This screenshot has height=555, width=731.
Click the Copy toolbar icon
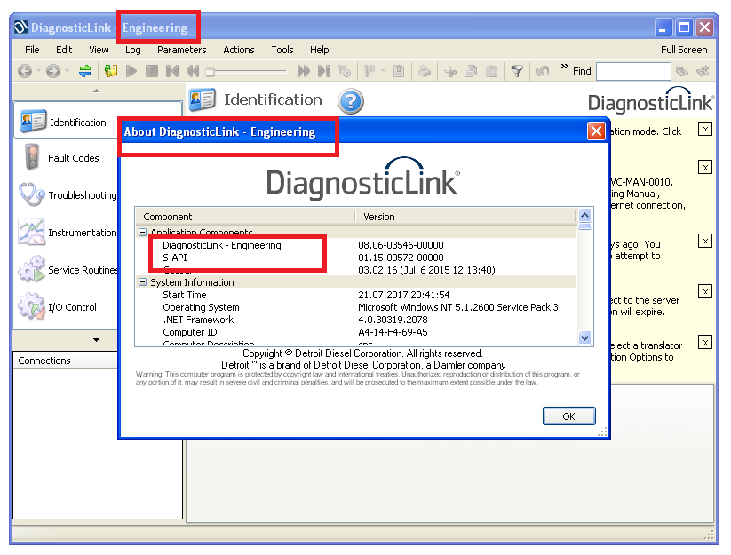coord(471,71)
